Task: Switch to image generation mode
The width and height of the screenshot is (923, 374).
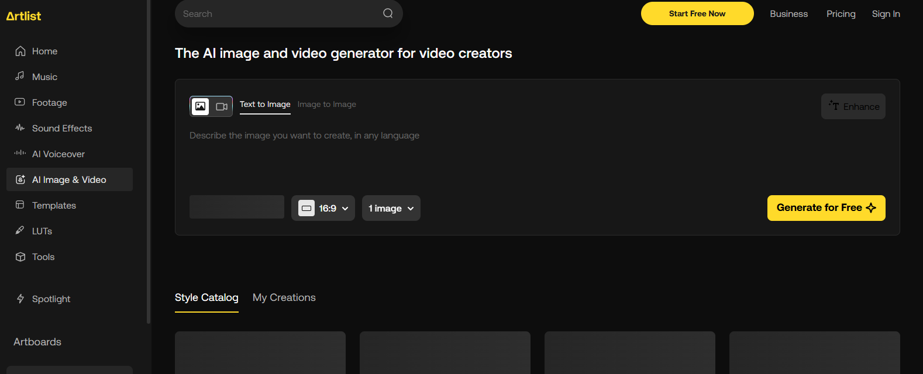Action: coord(201,106)
